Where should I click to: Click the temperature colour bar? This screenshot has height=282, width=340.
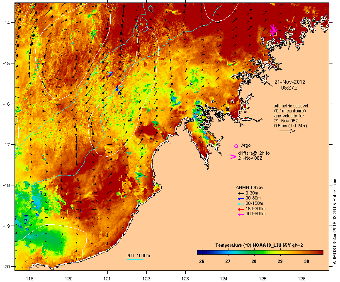tap(260, 252)
